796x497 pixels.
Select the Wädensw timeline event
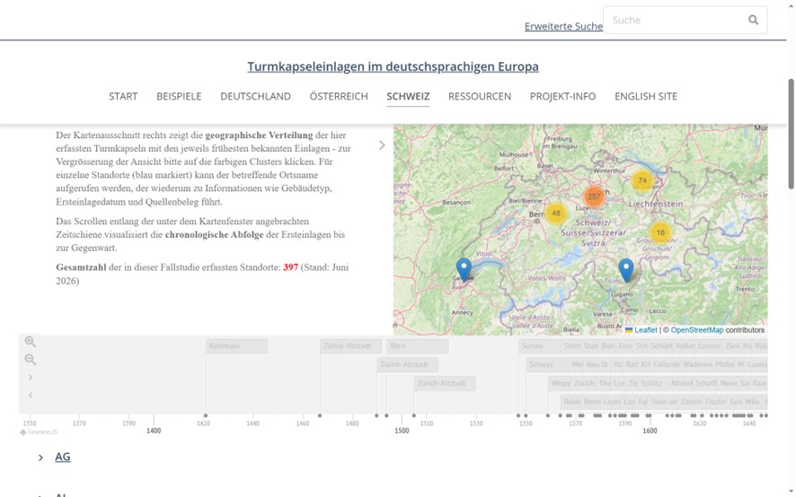click(x=697, y=364)
